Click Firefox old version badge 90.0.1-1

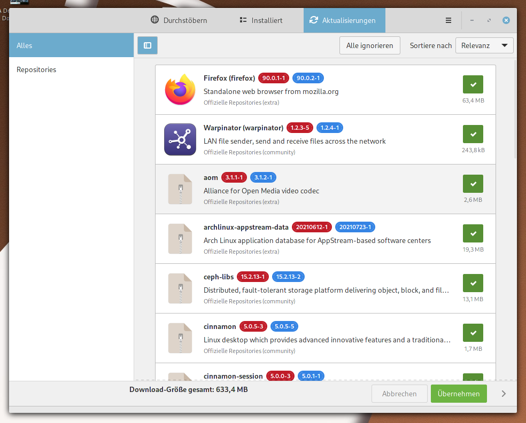click(x=274, y=78)
